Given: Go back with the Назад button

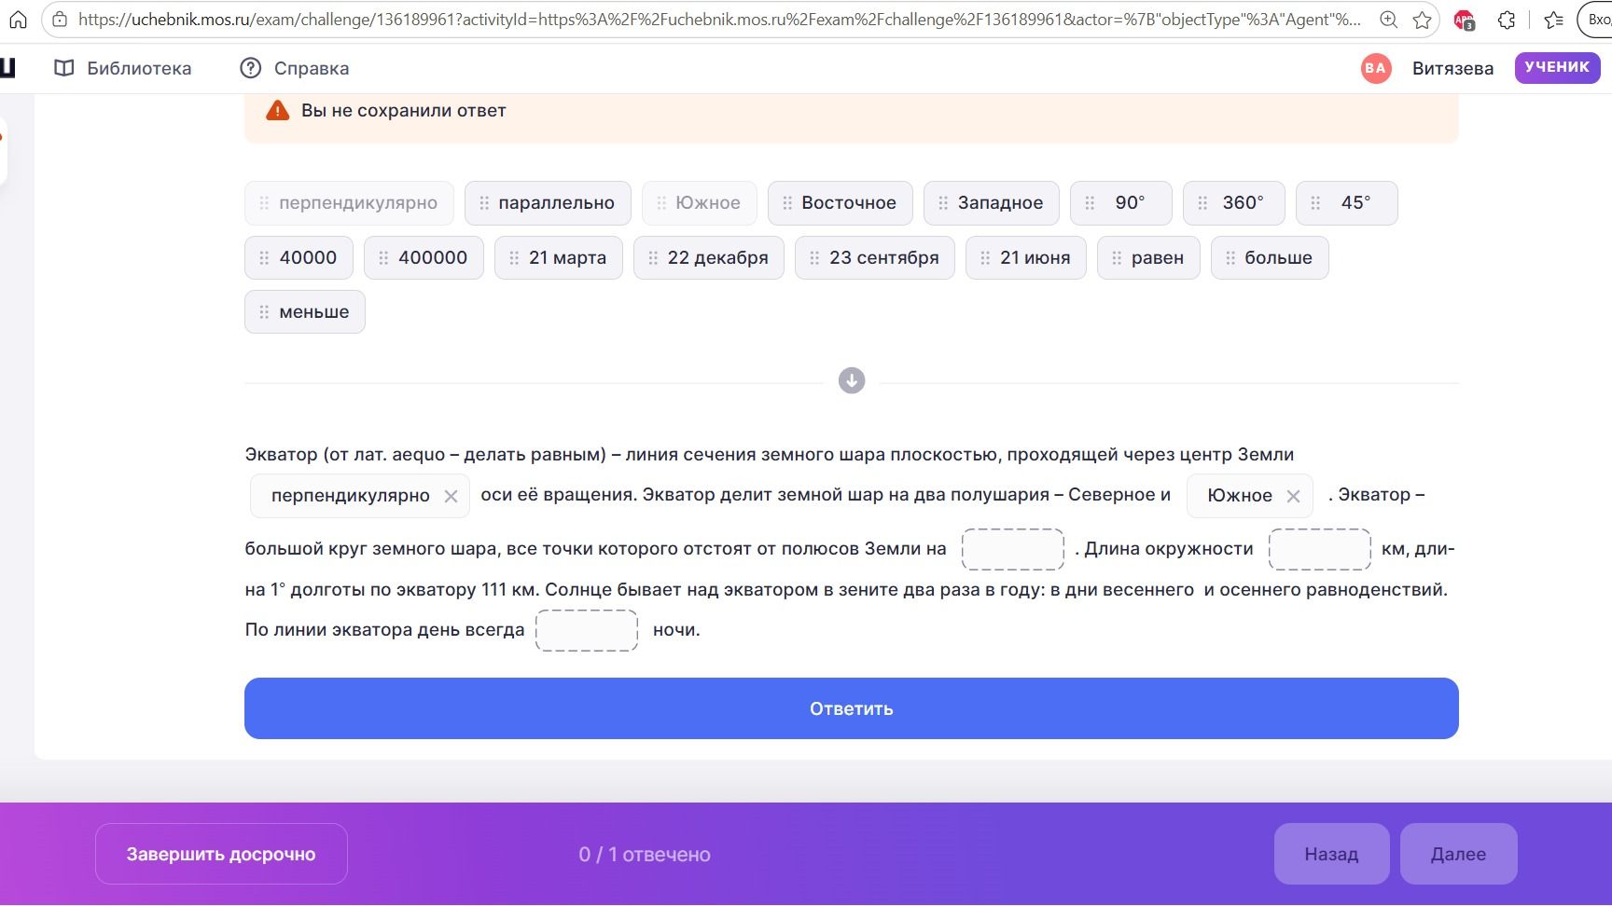Looking at the screenshot, I should point(1331,854).
